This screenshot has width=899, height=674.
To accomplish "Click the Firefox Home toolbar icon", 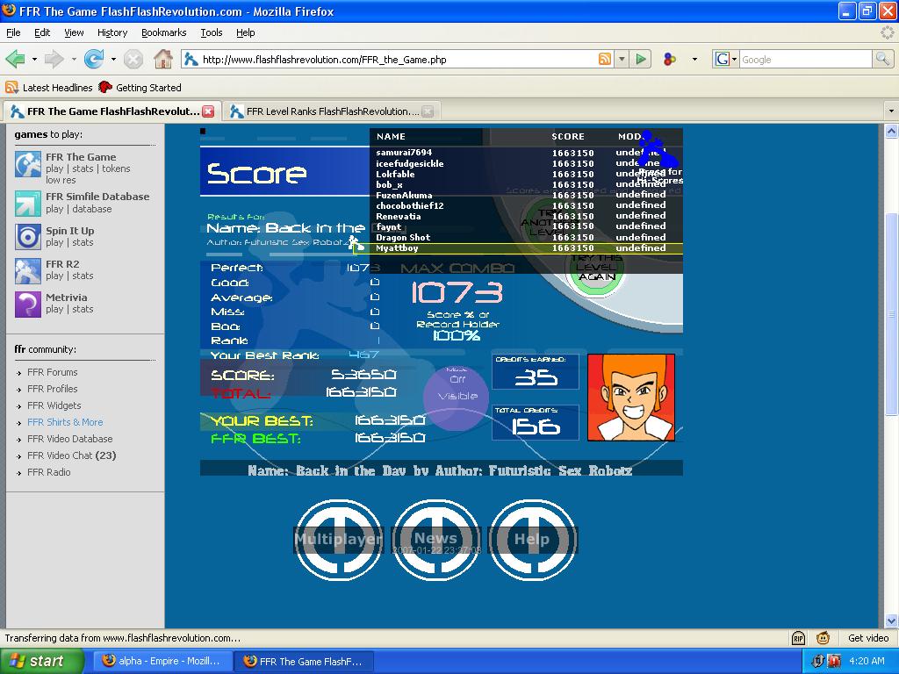I will (x=162, y=59).
